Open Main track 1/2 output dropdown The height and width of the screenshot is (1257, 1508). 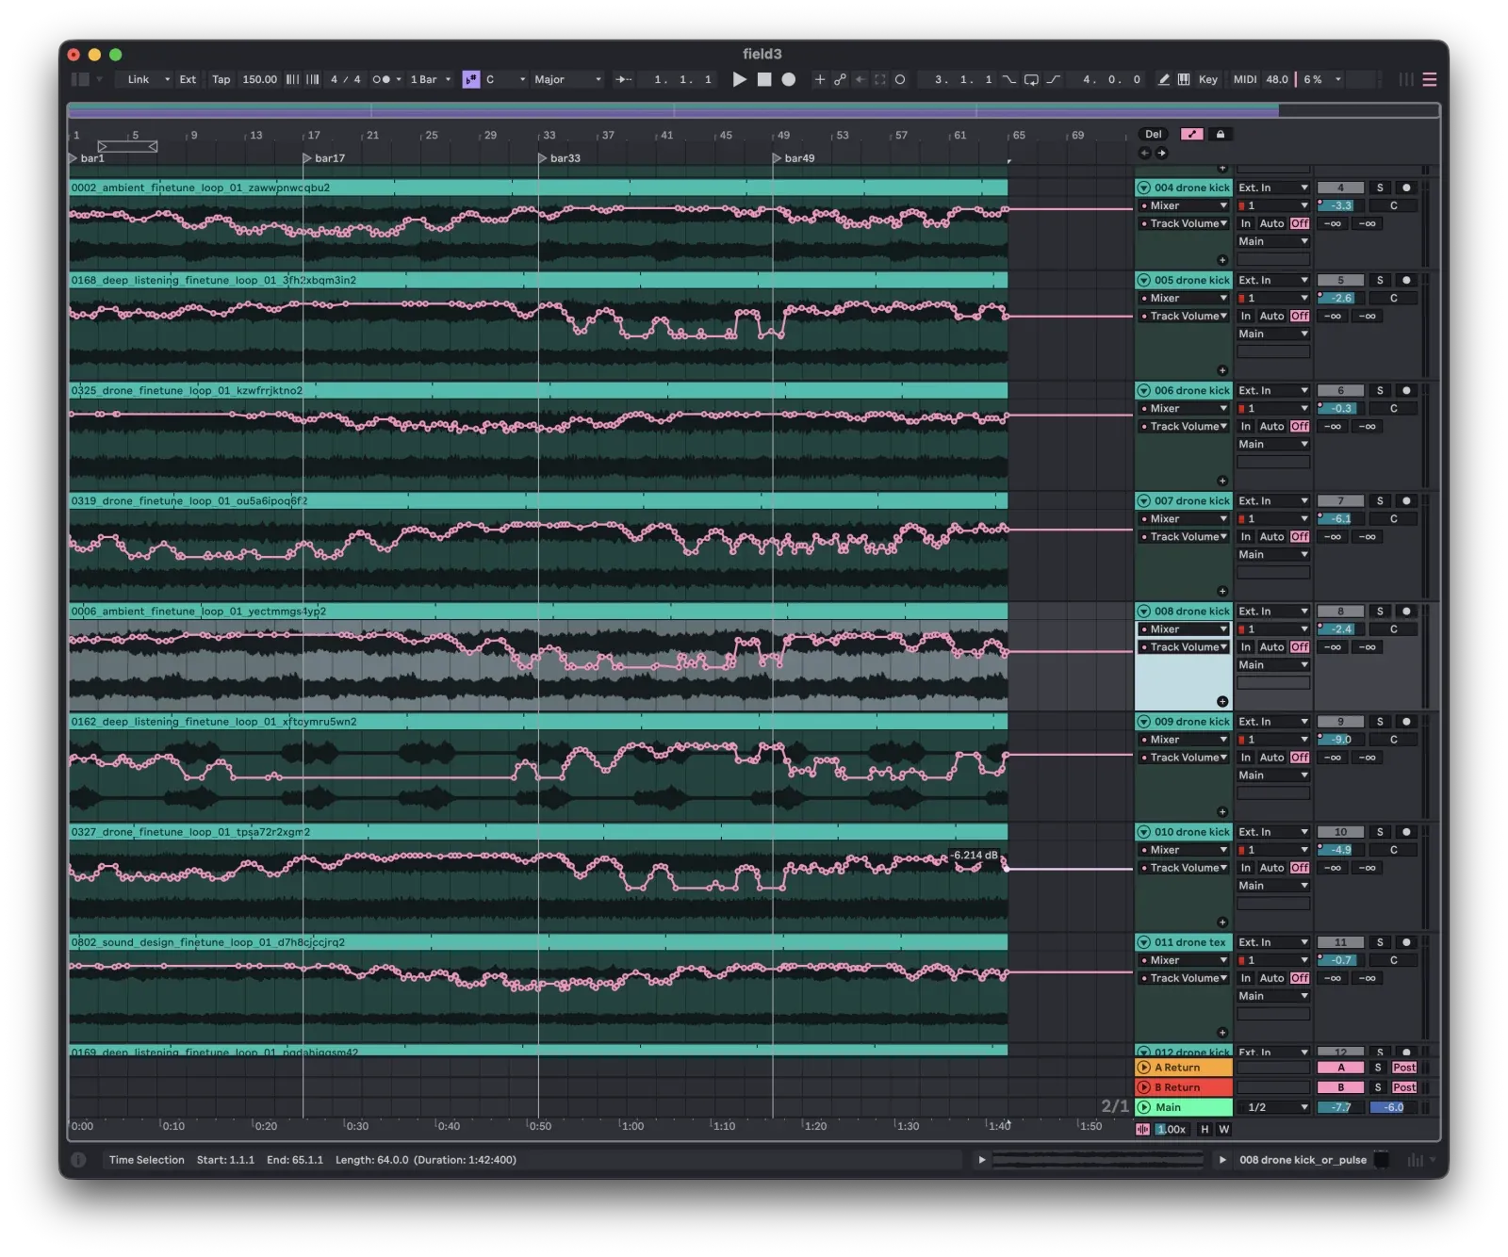(x=1273, y=1107)
